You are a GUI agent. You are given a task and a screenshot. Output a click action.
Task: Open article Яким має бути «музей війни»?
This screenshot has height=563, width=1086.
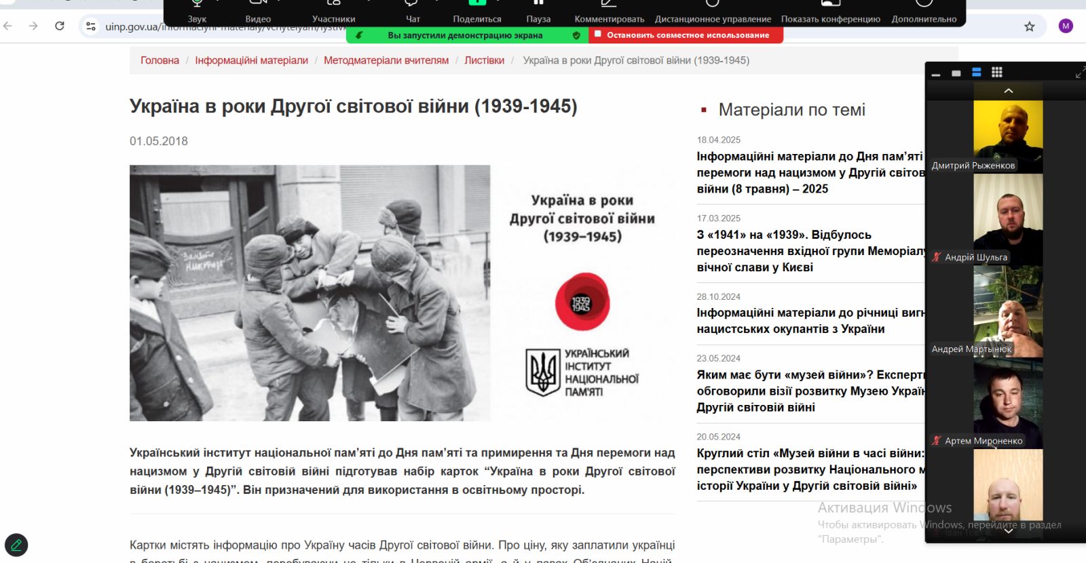point(810,391)
